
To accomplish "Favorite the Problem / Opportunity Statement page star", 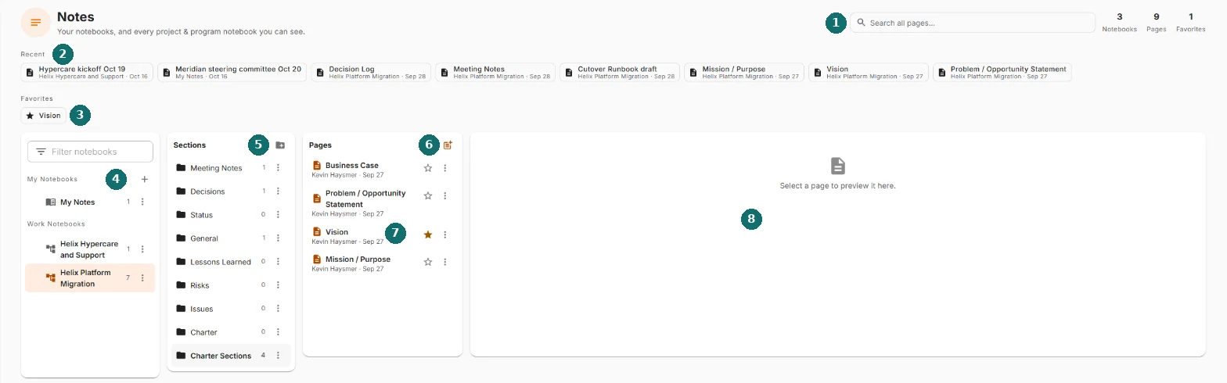I will point(428,195).
